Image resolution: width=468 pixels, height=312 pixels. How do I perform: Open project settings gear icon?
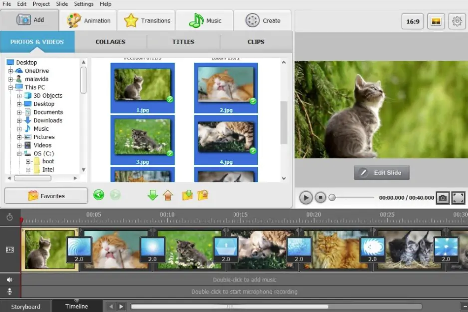coord(457,21)
